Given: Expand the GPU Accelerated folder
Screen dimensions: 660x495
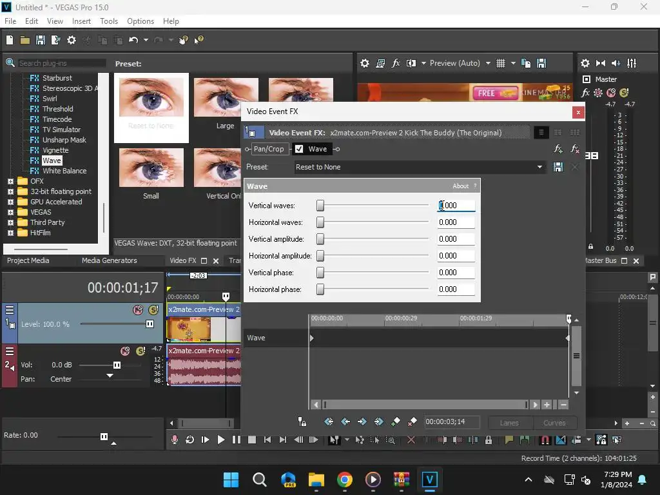Looking at the screenshot, I should tap(11, 202).
